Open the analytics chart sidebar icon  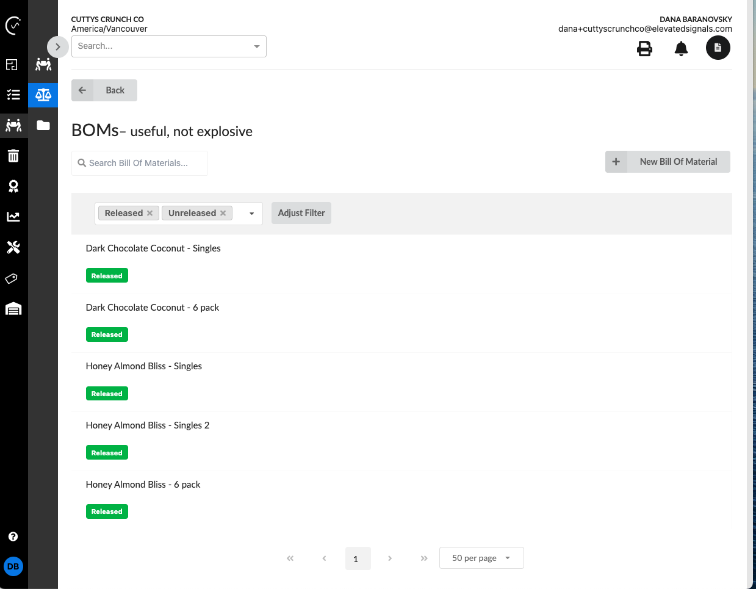point(13,217)
